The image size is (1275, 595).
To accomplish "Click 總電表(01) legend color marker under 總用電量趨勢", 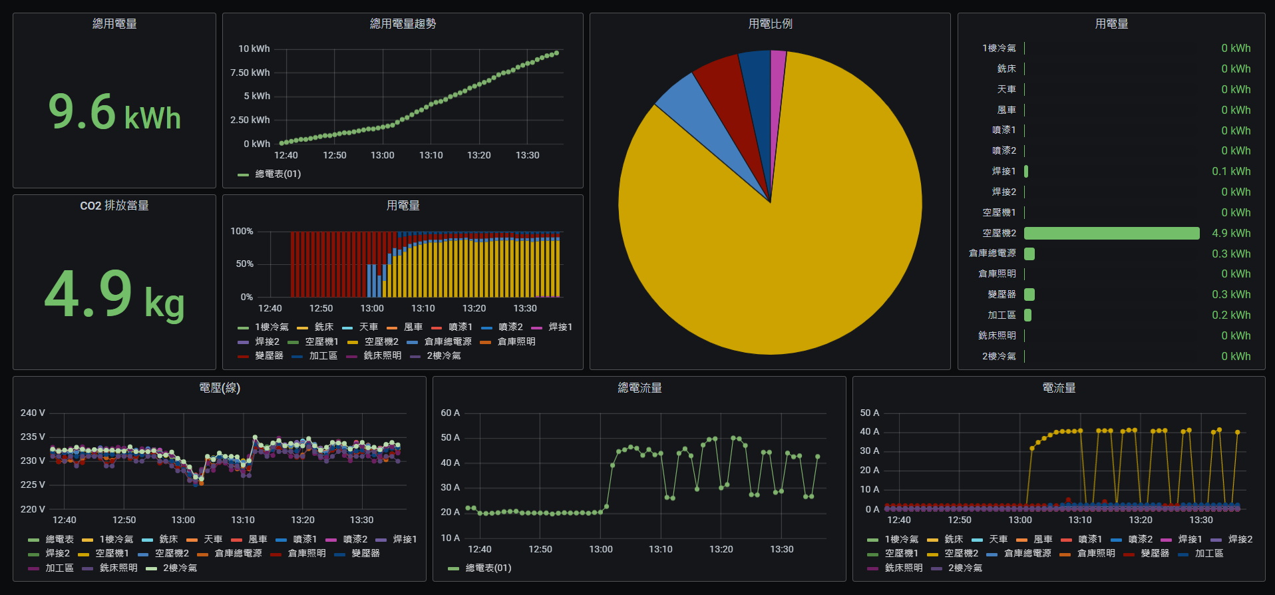I will [243, 174].
